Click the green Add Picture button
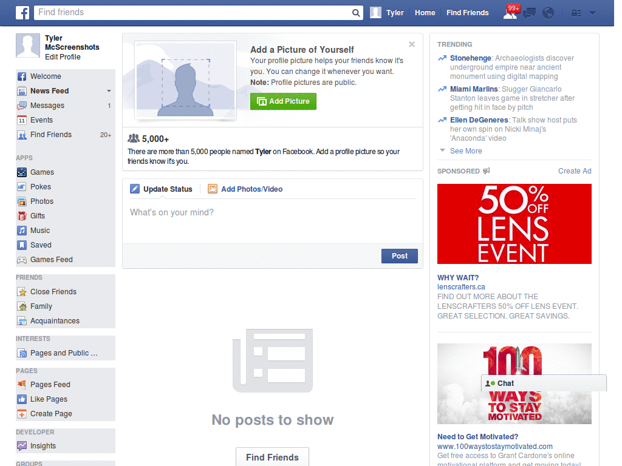This screenshot has width=622, height=466. point(283,101)
